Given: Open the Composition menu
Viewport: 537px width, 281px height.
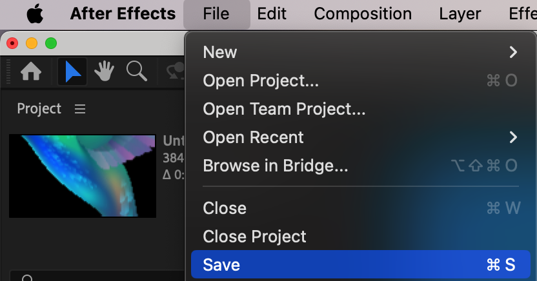Looking at the screenshot, I should click(x=363, y=14).
